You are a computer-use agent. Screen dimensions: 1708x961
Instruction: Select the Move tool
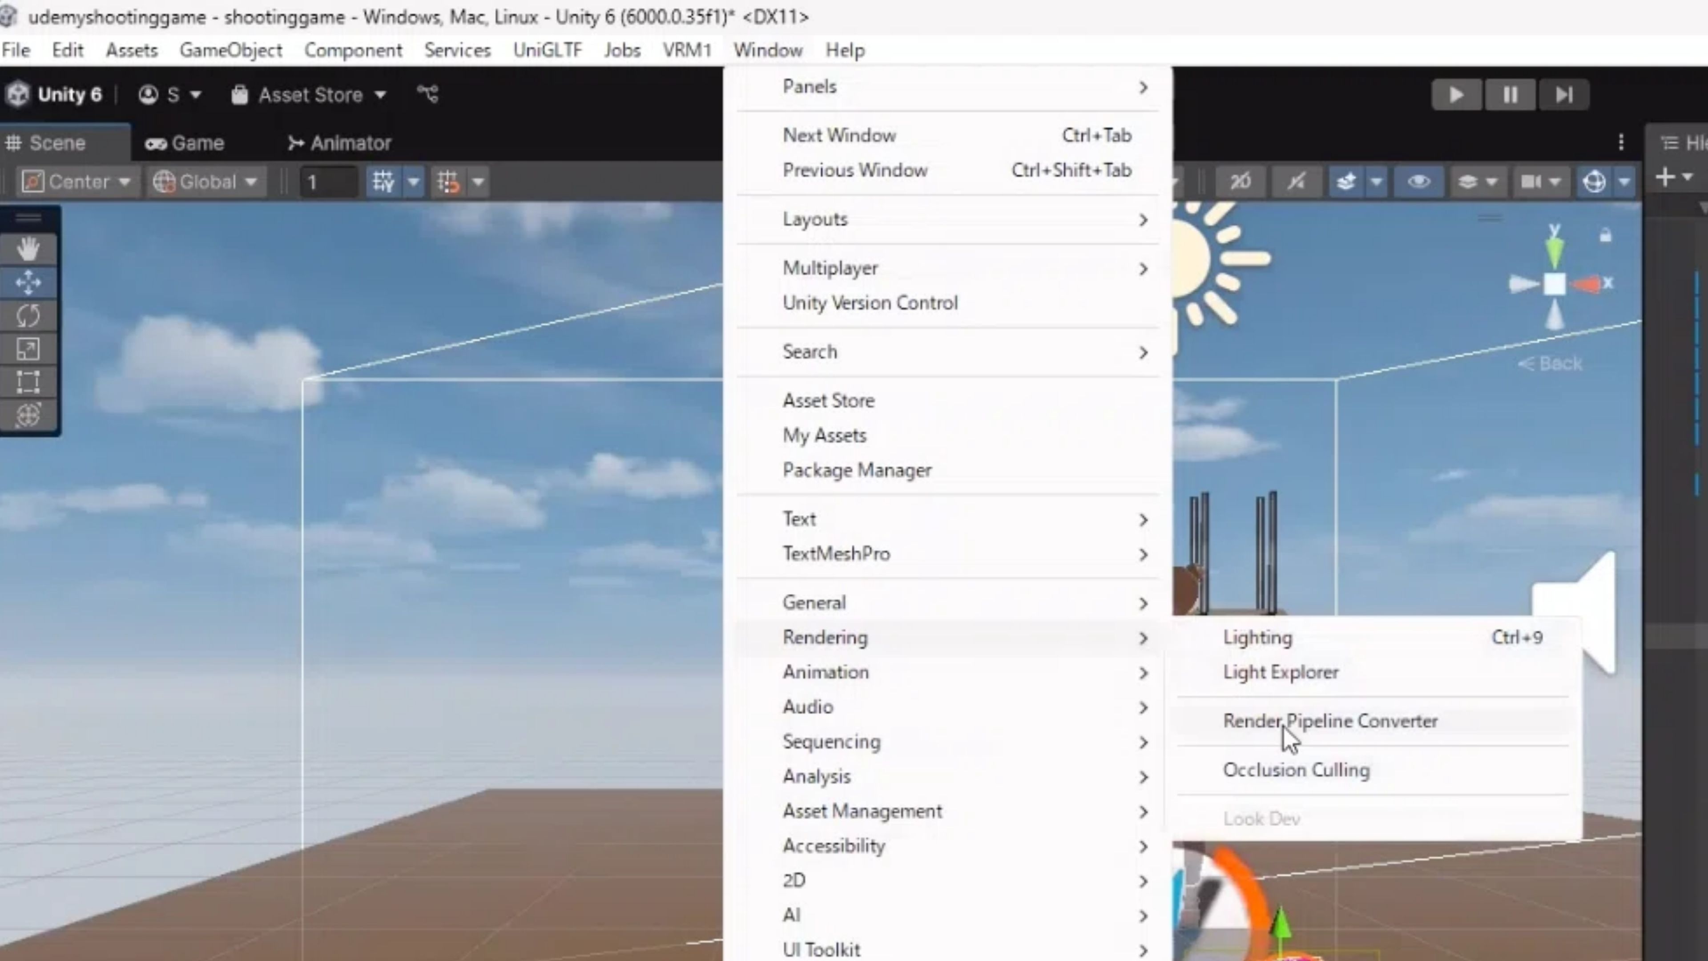click(28, 283)
